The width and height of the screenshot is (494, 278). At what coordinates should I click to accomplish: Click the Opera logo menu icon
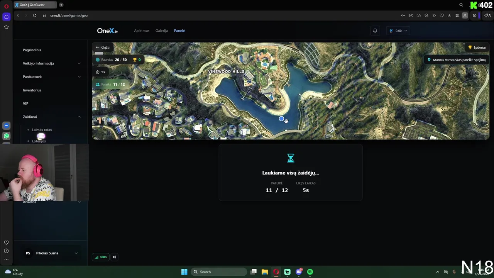coord(6,6)
